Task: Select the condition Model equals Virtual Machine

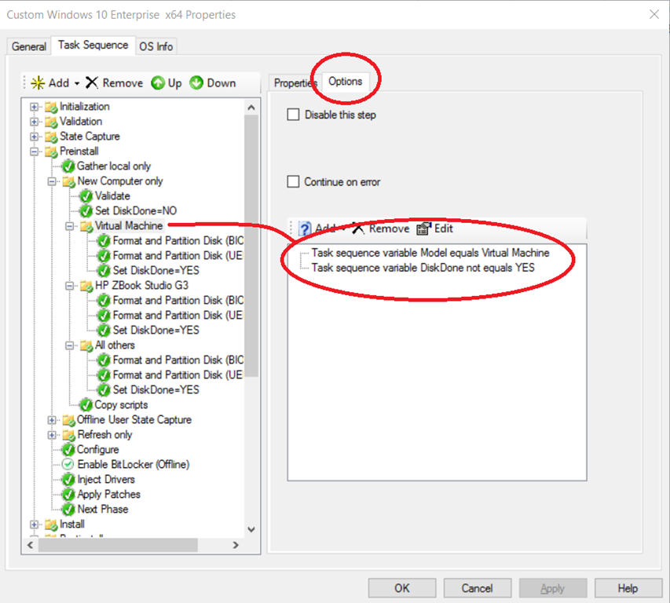Action: 430,253
